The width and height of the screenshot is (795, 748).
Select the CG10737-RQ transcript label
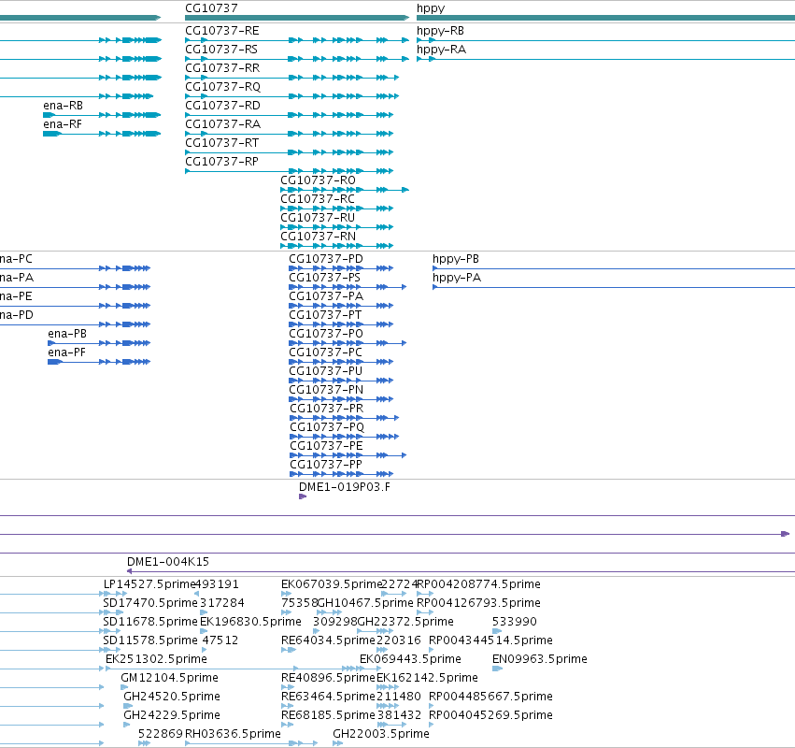(x=222, y=87)
